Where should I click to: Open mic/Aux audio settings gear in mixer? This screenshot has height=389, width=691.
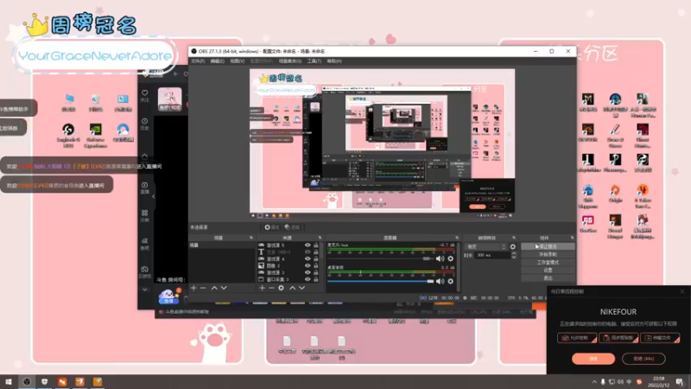coord(450,258)
